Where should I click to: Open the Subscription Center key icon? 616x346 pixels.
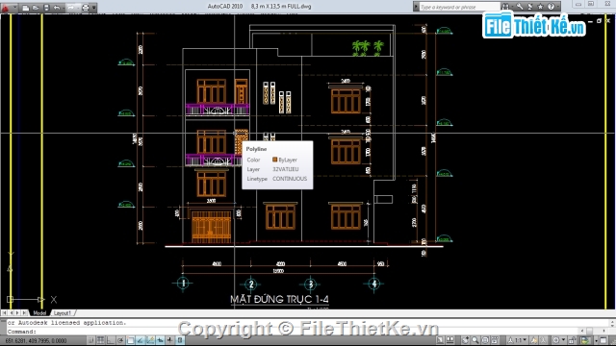pos(520,7)
